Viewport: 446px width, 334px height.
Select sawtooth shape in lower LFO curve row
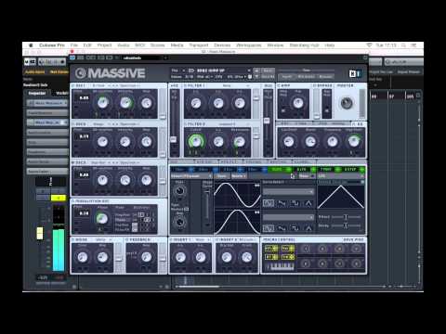click(282, 228)
